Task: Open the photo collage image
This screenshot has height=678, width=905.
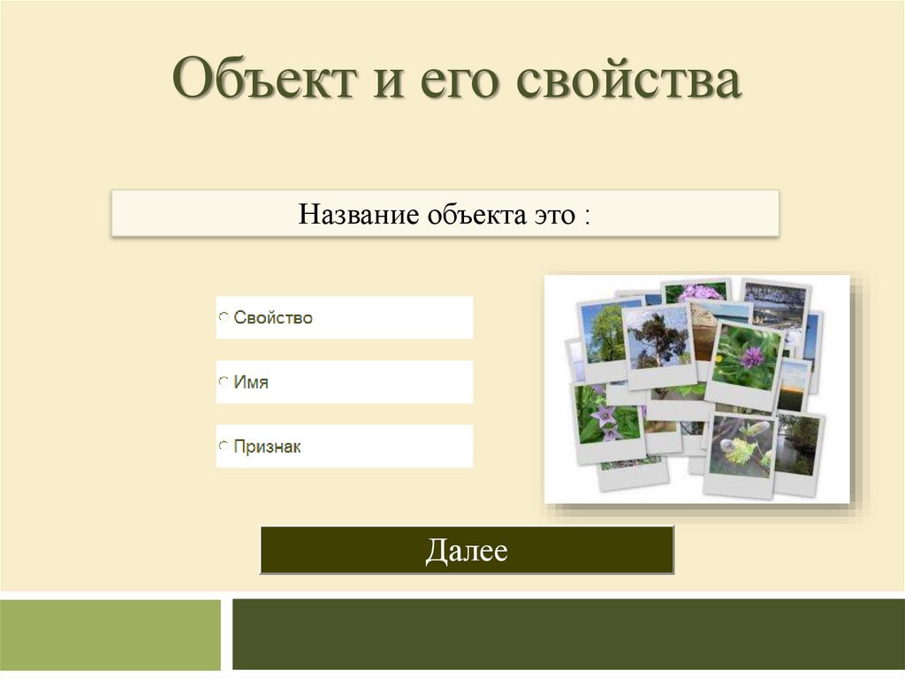Action: [697, 389]
